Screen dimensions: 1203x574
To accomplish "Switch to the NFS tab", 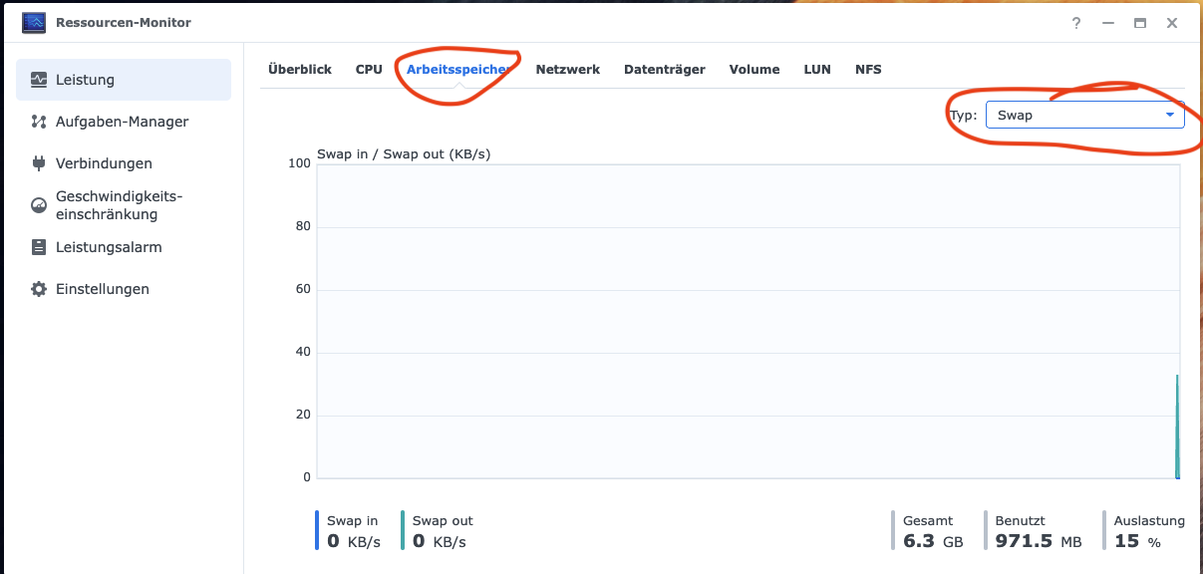I will pyautogui.click(x=868, y=70).
